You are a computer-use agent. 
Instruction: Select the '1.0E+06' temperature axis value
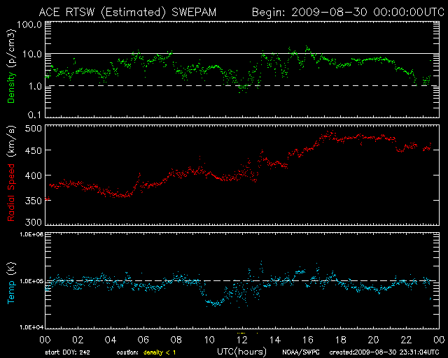[31, 234]
